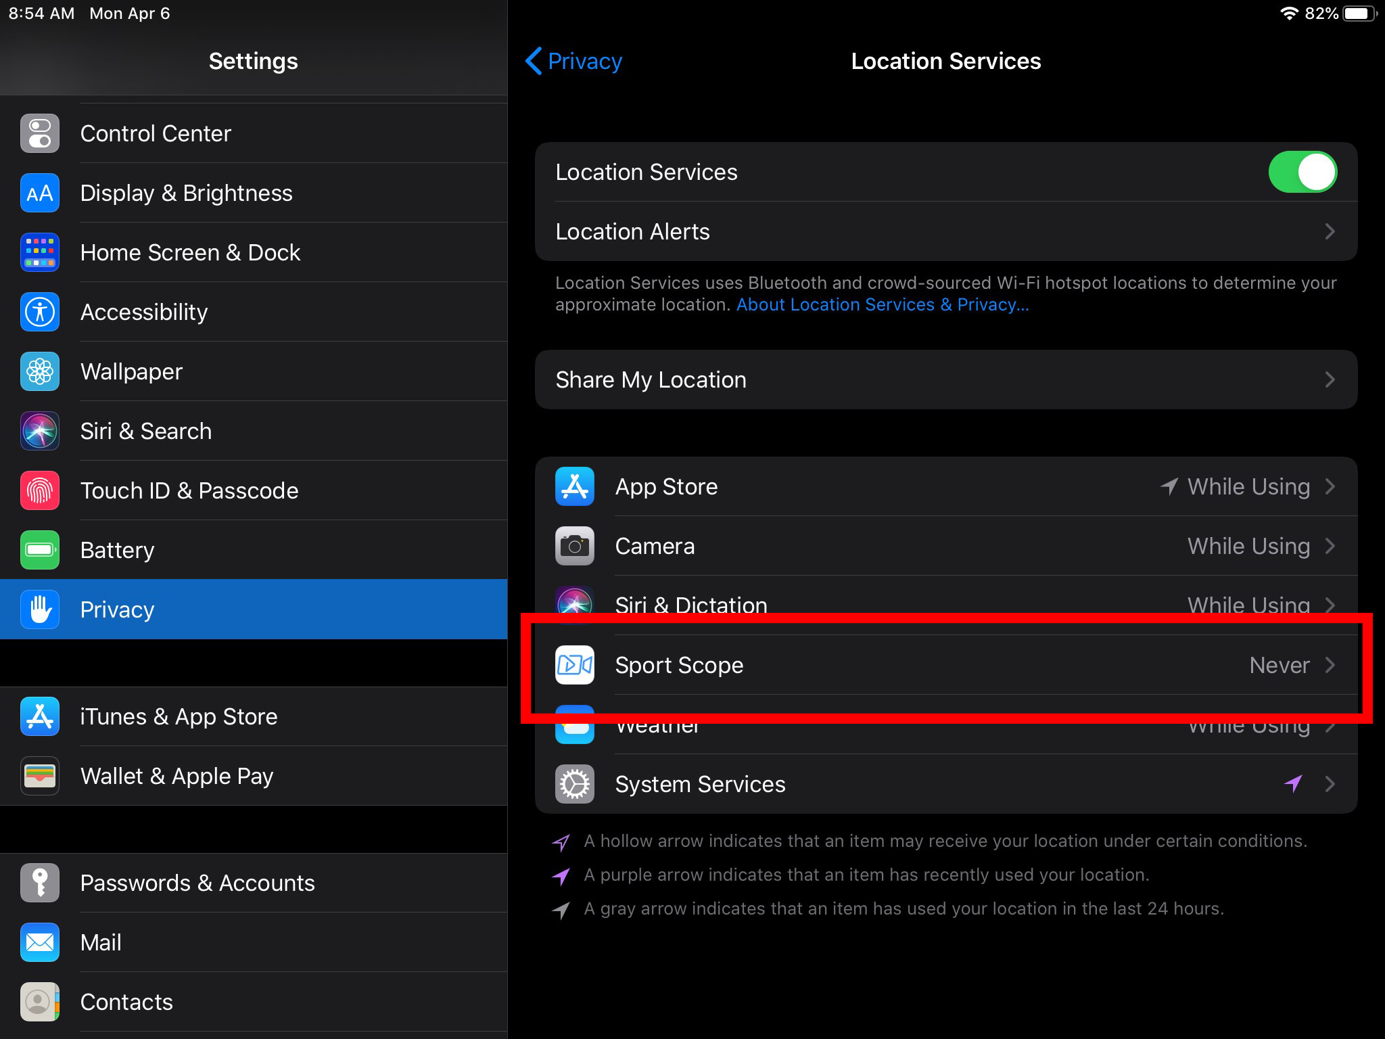Tap the Wi-Fi status icon
The image size is (1385, 1039).
[x=1289, y=14]
